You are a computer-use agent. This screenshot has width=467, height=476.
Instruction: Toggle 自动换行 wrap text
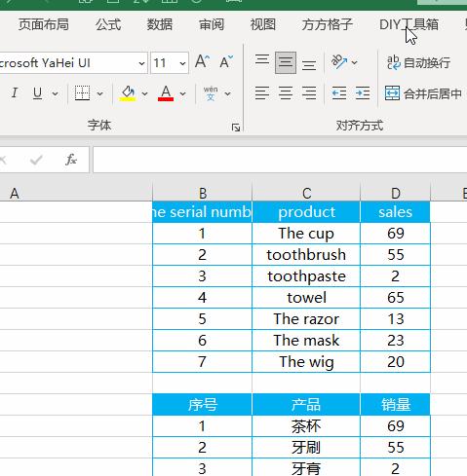418,62
